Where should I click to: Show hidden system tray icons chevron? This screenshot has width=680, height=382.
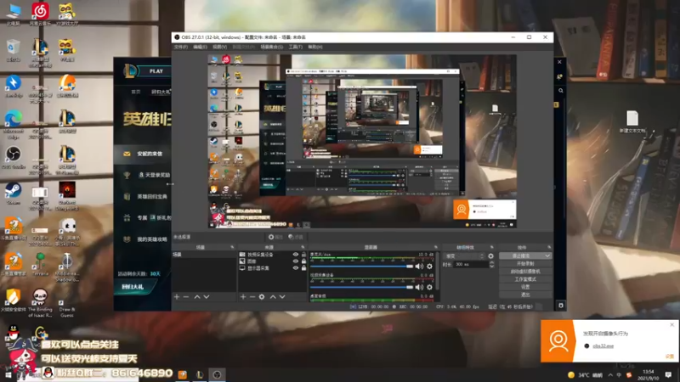(x=610, y=374)
